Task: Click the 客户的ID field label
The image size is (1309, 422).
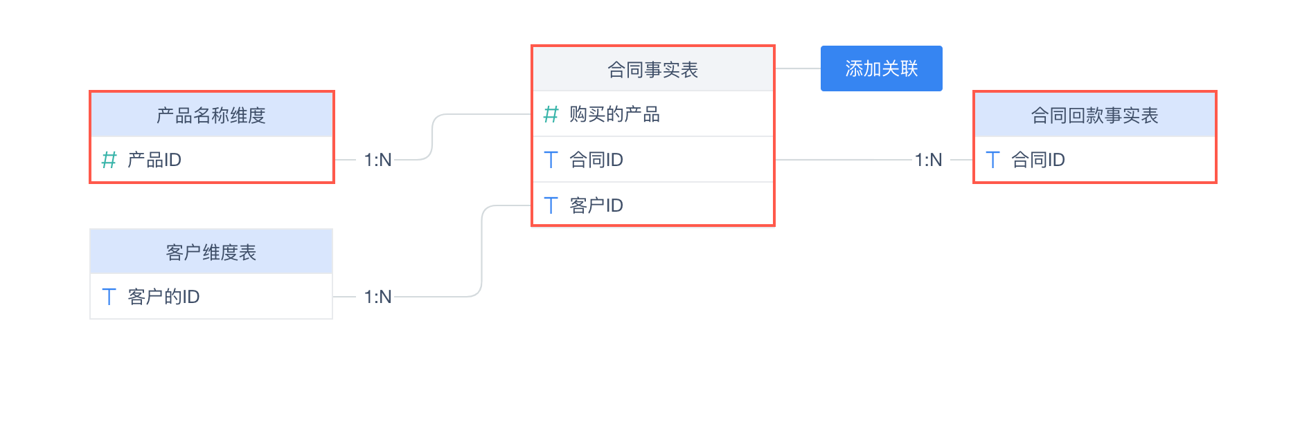Action: coord(163,297)
